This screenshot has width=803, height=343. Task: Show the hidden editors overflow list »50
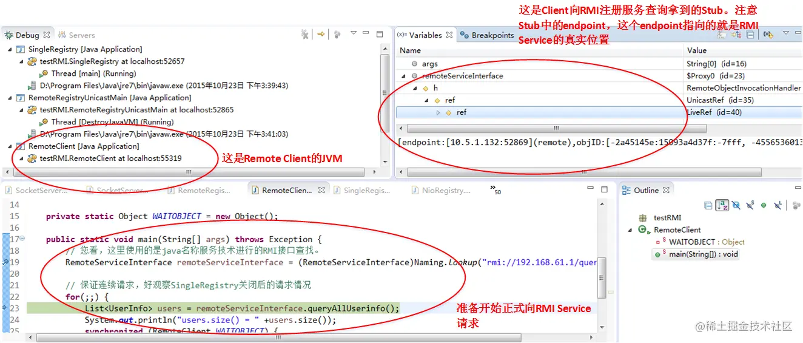(496, 189)
